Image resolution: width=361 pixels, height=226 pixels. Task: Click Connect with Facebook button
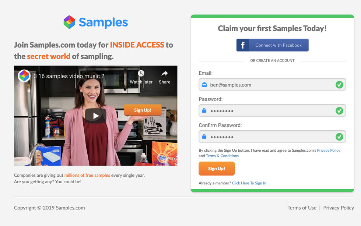coord(272,45)
